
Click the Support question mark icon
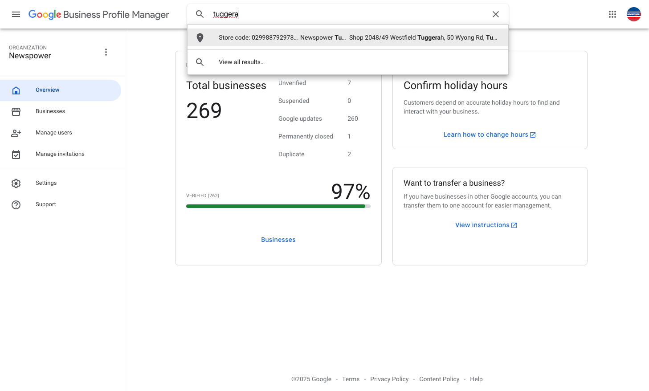click(x=16, y=205)
